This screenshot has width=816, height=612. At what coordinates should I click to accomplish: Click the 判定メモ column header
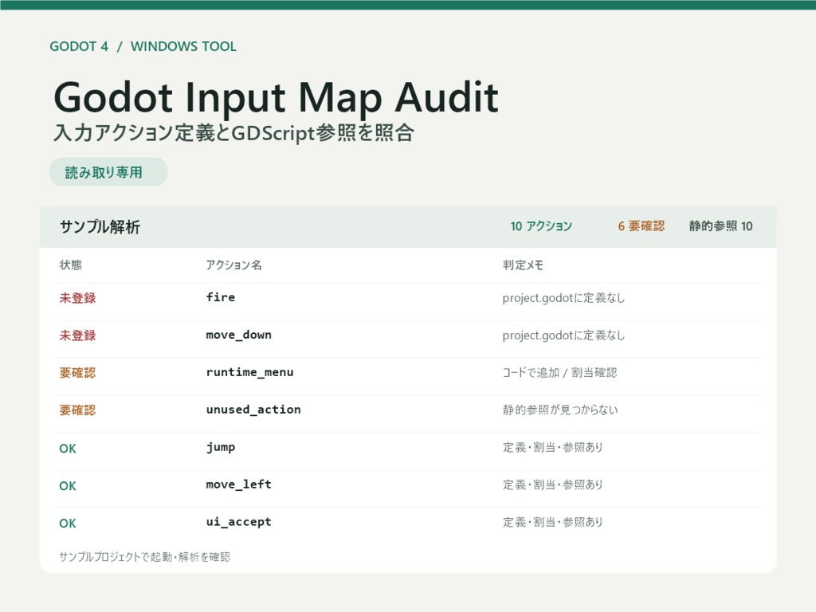523,265
